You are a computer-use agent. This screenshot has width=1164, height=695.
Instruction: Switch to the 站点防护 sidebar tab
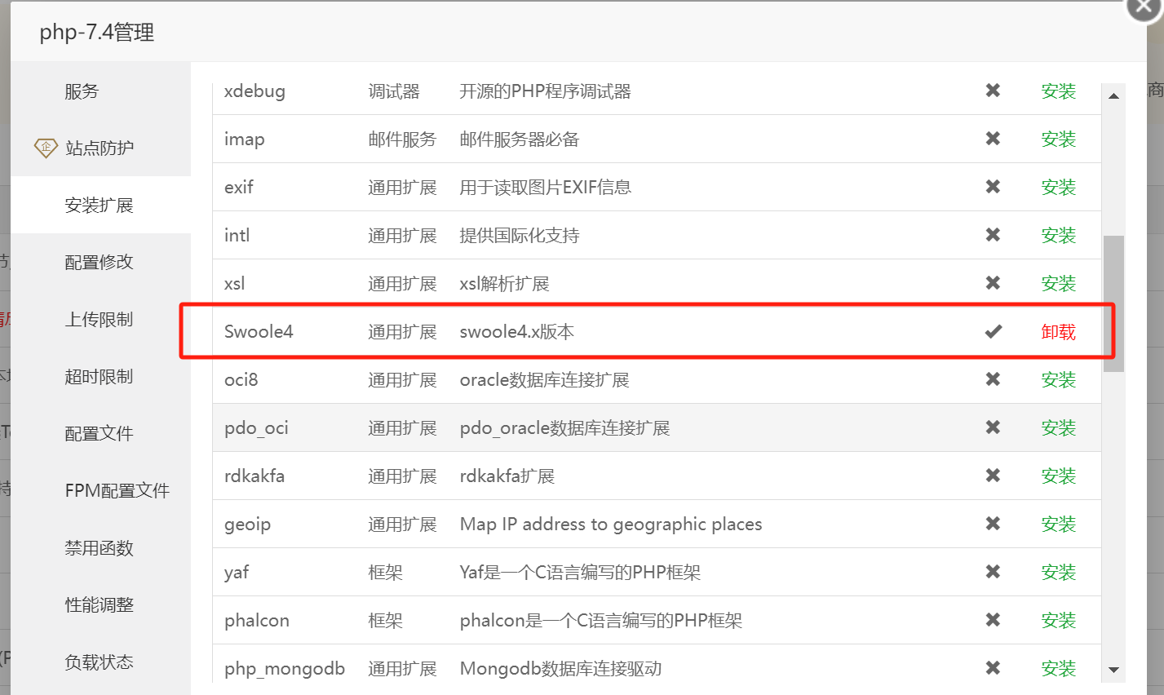(101, 148)
